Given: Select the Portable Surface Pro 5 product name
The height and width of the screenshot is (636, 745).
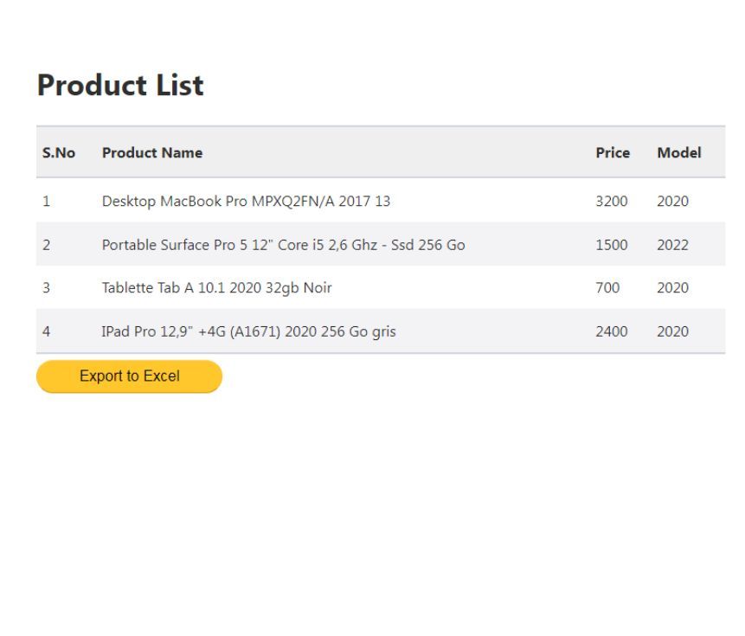Looking at the screenshot, I should pos(283,245).
